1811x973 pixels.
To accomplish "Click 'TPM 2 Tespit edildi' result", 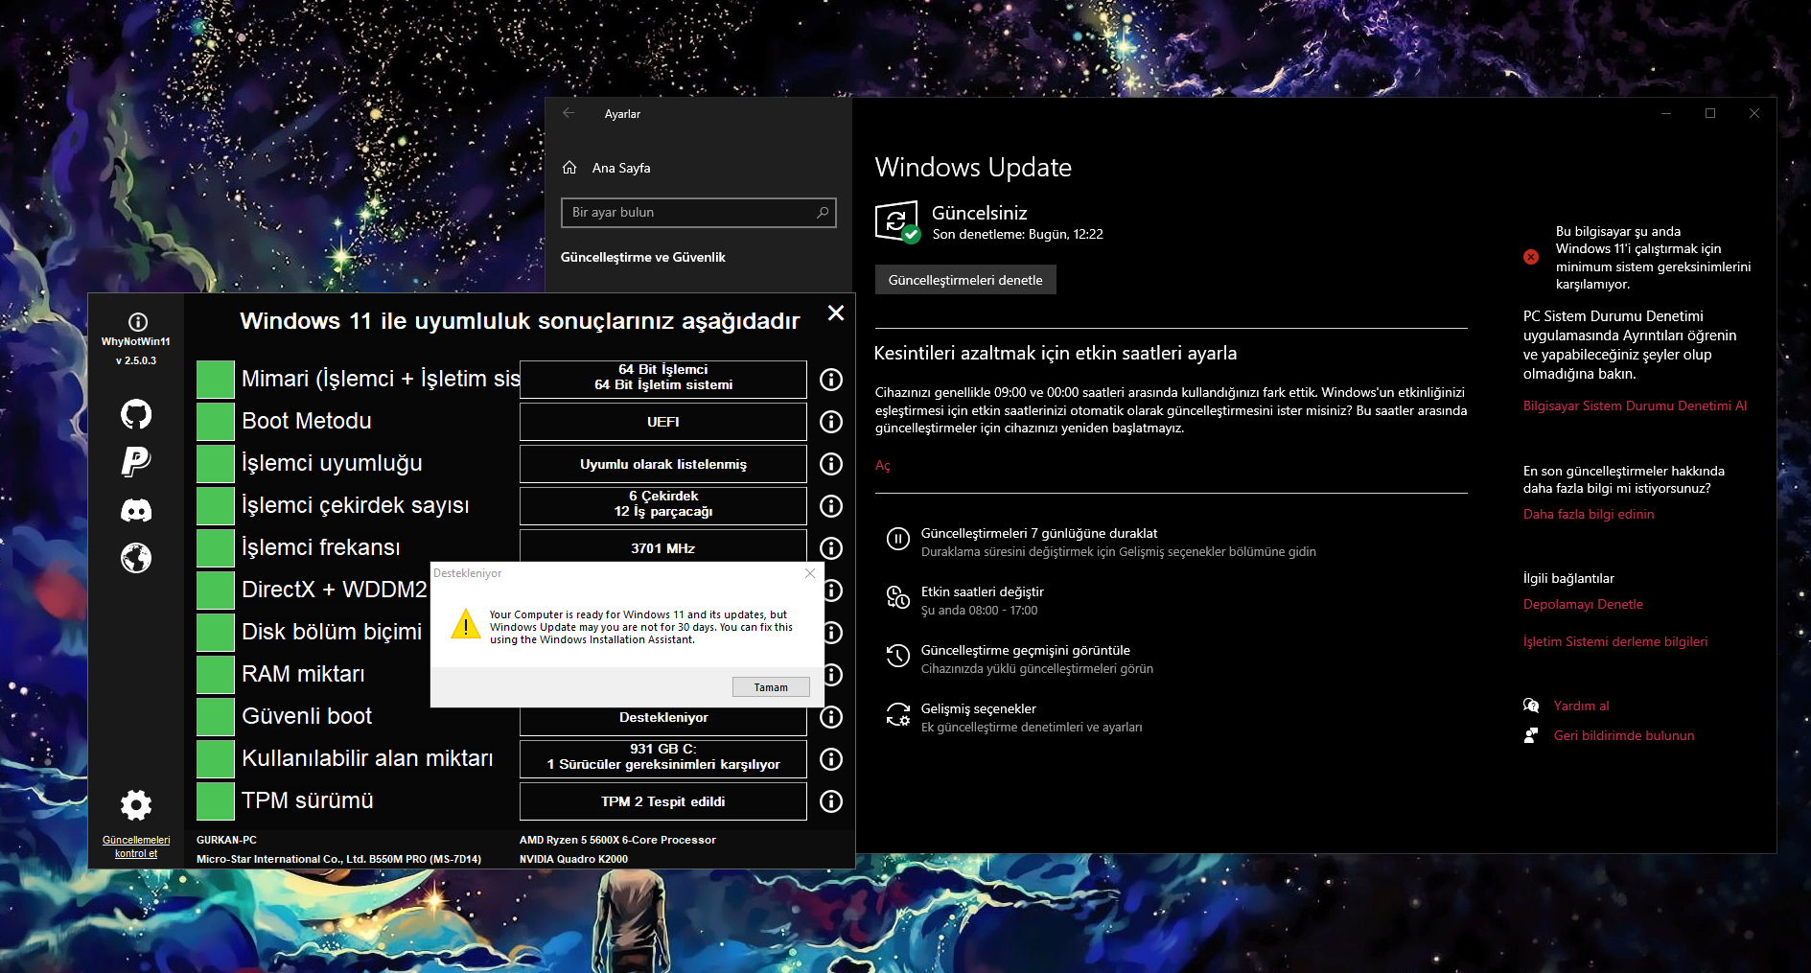I will click(x=663, y=801).
